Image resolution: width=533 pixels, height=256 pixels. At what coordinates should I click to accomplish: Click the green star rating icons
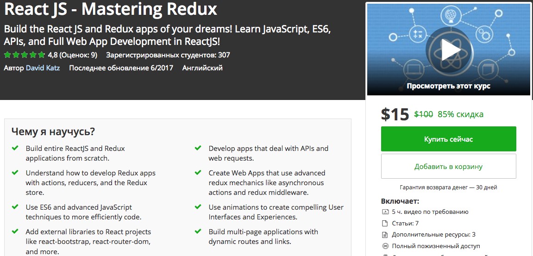pyautogui.click(x=25, y=55)
